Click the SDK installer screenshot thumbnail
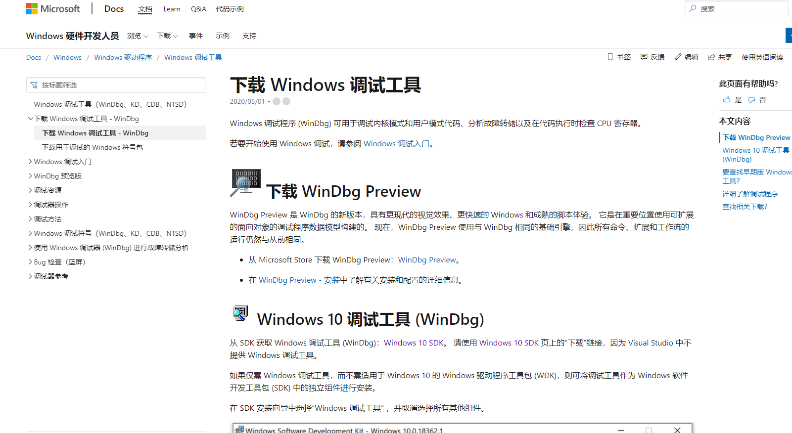 pyautogui.click(x=463, y=428)
